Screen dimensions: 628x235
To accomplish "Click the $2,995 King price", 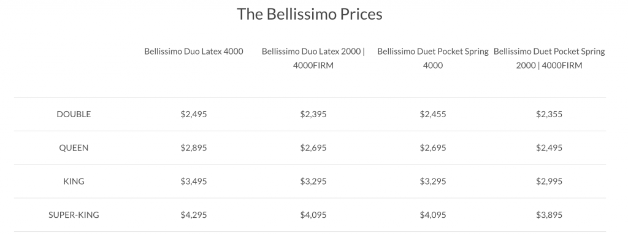I will pos(549,182).
